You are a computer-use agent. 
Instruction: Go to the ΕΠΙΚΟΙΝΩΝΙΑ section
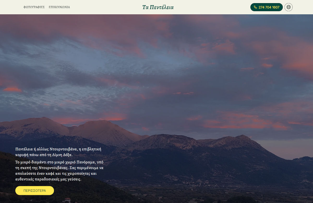tap(59, 7)
